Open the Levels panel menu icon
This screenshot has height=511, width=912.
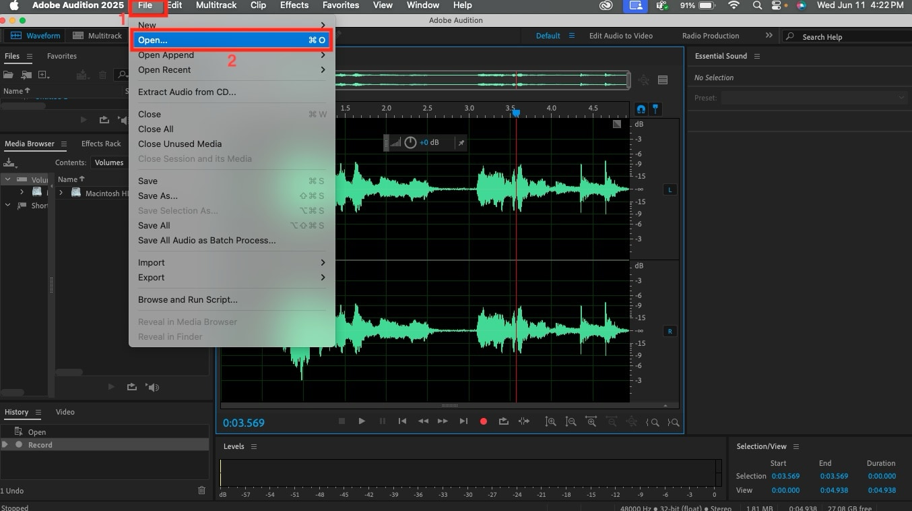point(254,446)
